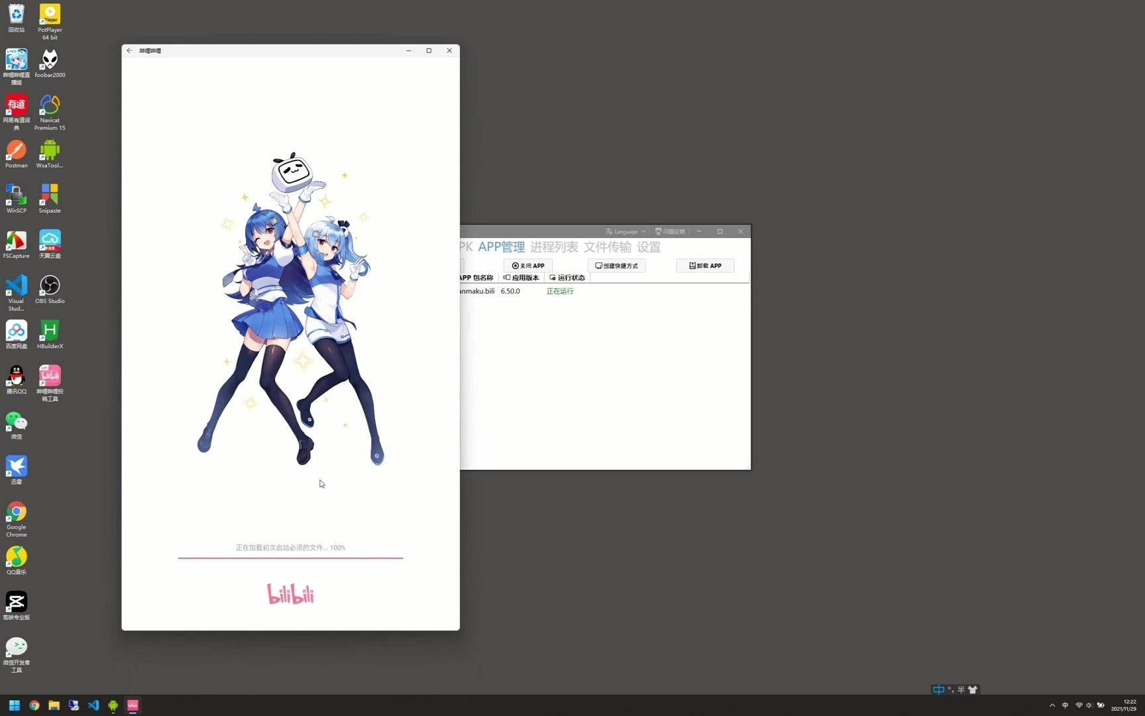Screen dimensions: 1145x716
Task: Switch to the Android WsaTool taskbar icon
Action: pos(113,705)
